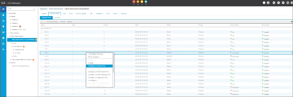The image size is (293, 97).
Task: Select Ethernet Ports under Fixed Module in tree
Action: (19, 50)
